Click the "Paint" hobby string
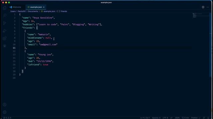 [65, 24]
